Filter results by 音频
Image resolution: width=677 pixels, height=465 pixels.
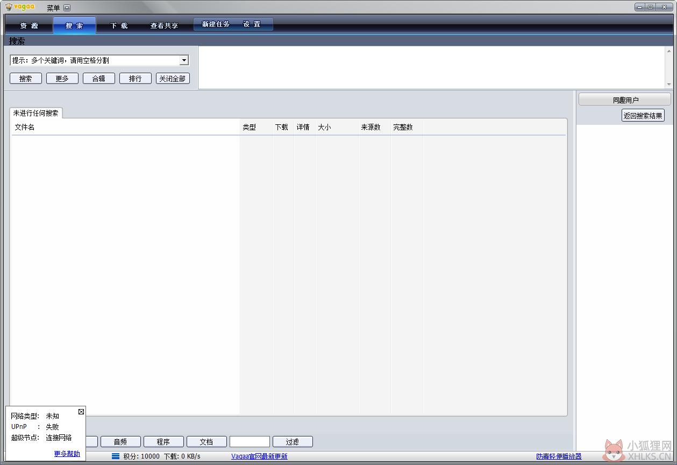(x=120, y=442)
